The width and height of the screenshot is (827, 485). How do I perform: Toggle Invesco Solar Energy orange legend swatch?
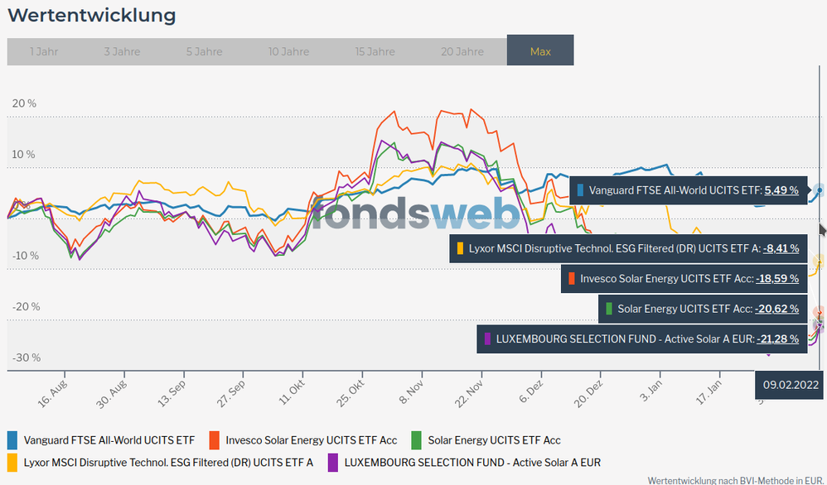[x=215, y=440]
